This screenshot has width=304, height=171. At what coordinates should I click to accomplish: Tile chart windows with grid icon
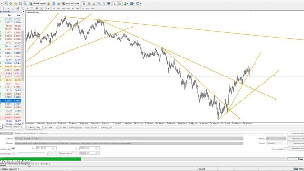coord(109,3)
